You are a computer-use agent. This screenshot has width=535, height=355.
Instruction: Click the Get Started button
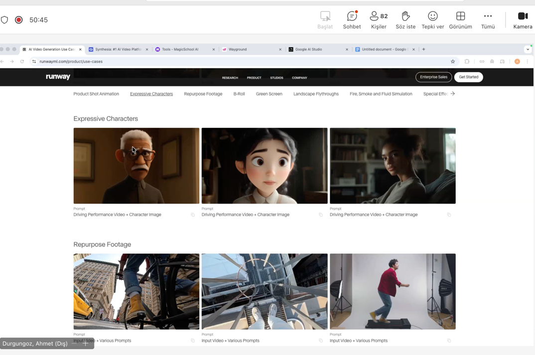point(468,77)
